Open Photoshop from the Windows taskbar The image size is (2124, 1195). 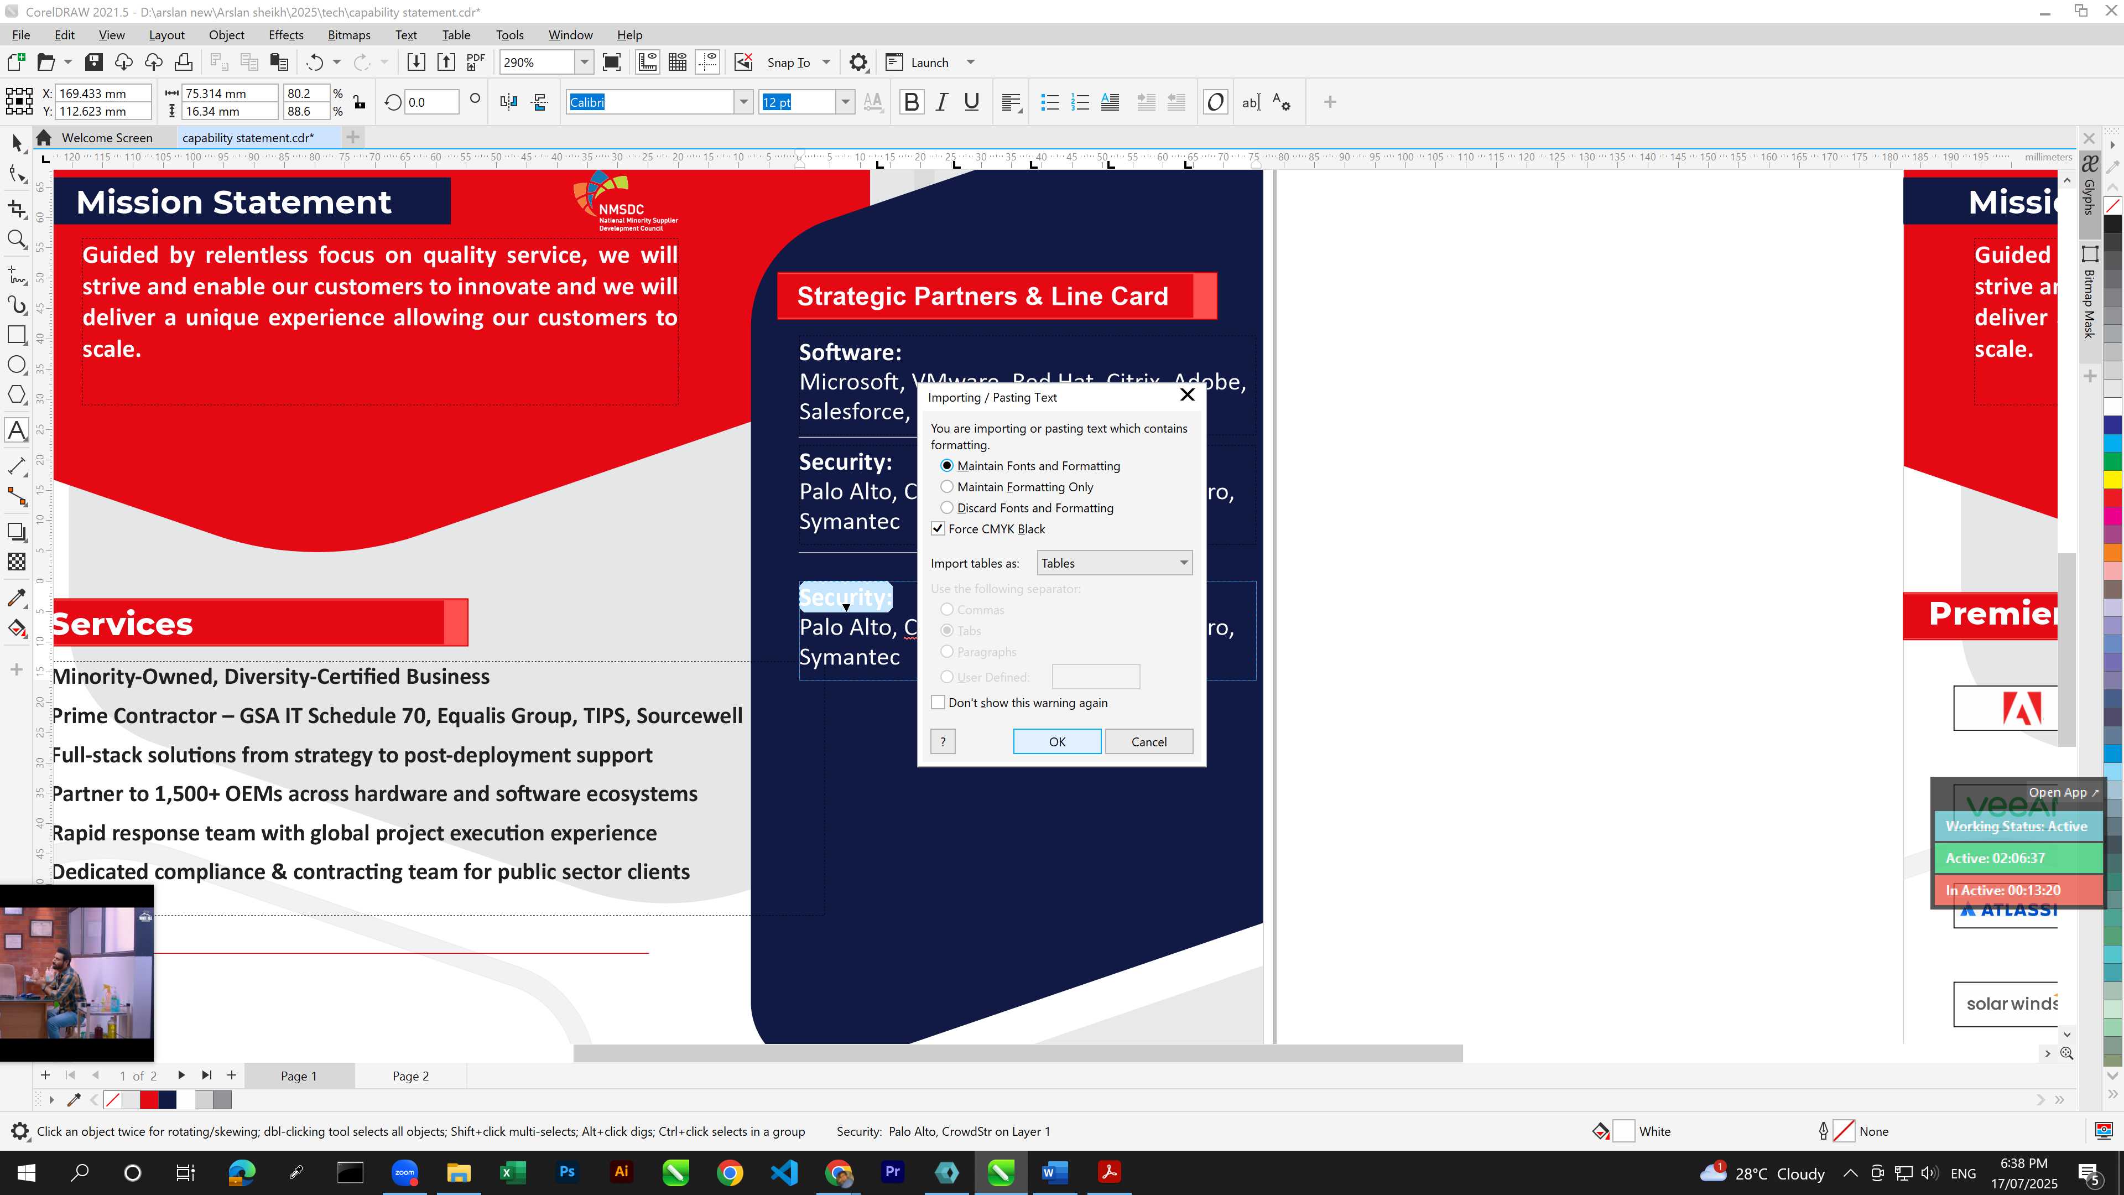[566, 1172]
